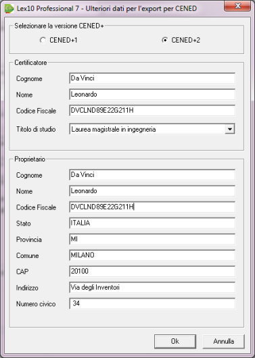Edit the Certificatore Codice Fiscale field
This screenshot has width=255, height=358.
coord(152,111)
